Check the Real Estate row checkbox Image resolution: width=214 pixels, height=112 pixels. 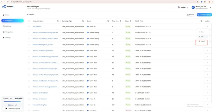pos(29,93)
